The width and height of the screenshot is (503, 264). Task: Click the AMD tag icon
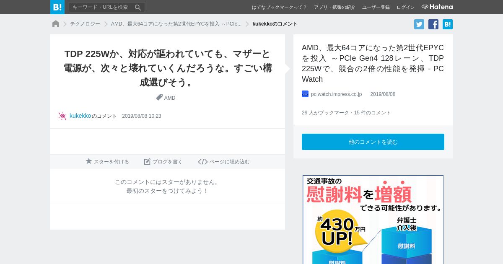(x=159, y=97)
